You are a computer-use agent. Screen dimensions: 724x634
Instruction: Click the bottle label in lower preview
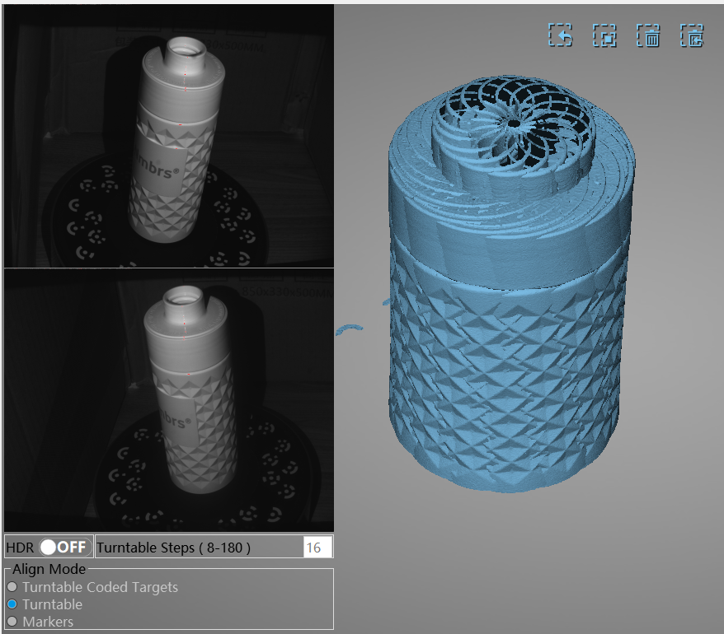(x=180, y=422)
